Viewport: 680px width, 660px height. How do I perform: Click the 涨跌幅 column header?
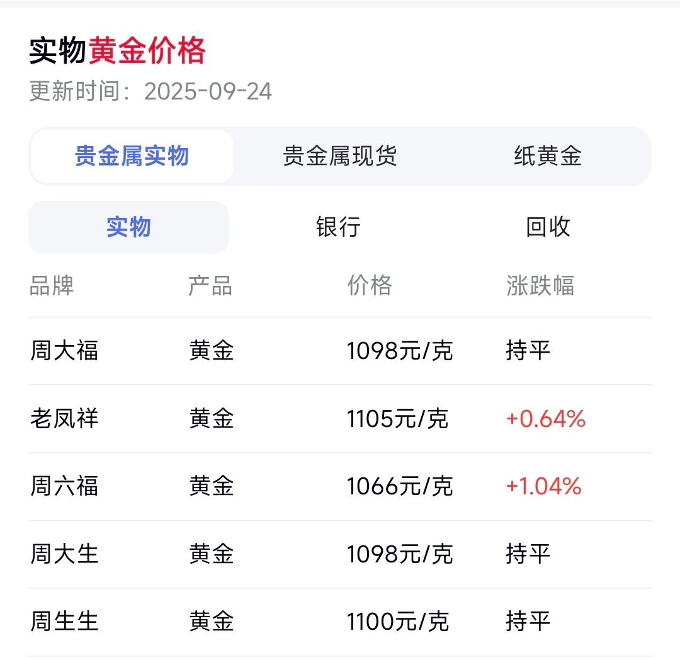(540, 286)
